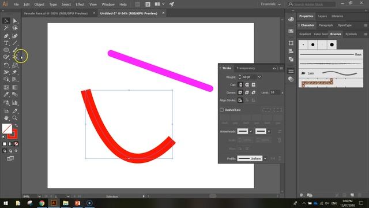
Task: Enable the Dashed Line checkbox
Action: point(221,110)
